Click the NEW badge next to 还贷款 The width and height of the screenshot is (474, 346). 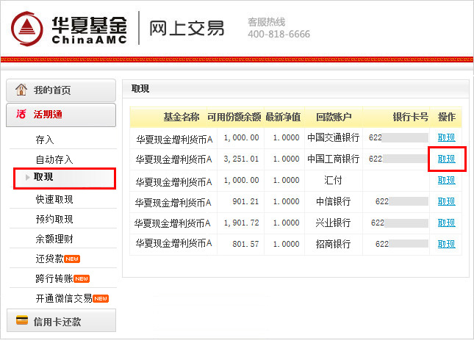tap(72, 259)
